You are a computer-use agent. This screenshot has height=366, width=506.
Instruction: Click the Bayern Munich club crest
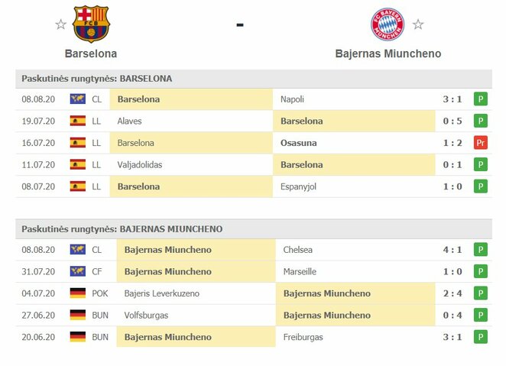pos(388,24)
